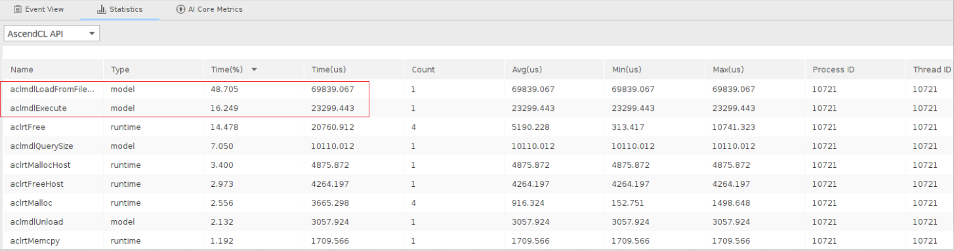Select the aclmdlUnload row
Image resolution: width=954 pixels, height=251 pixels.
click(x=477, y=222)
